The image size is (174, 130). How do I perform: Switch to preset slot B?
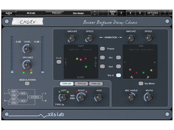click(x=140, y=13)
